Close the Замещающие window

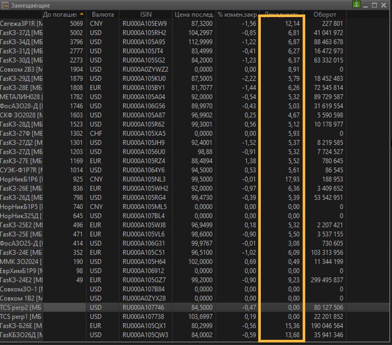(x=384, y=5)
